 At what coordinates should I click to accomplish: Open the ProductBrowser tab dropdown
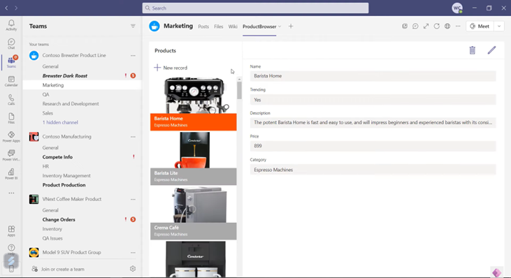pos(280,27)
